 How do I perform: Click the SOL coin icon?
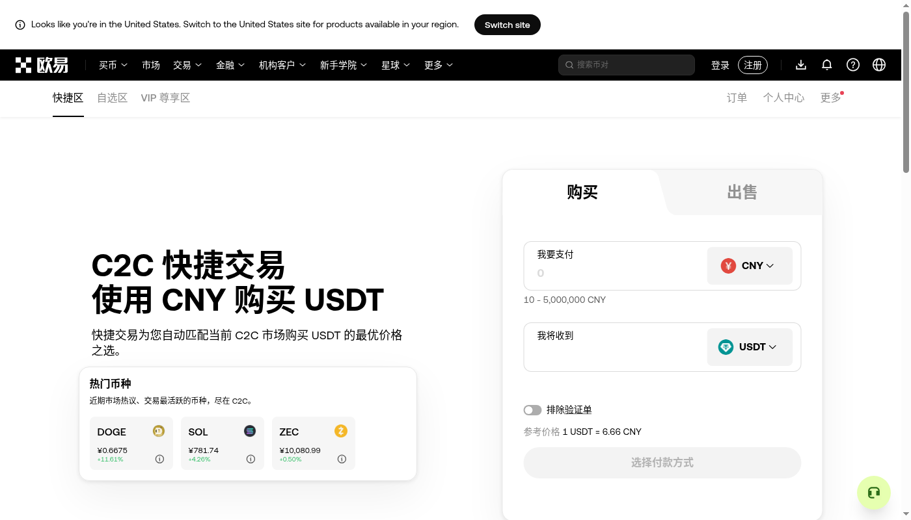(250, 431)
